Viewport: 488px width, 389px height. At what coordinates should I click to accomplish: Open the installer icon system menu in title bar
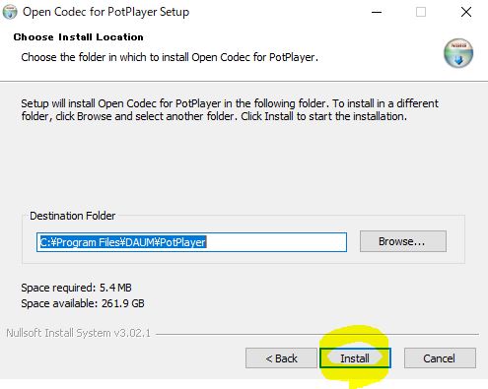point(10,12)
